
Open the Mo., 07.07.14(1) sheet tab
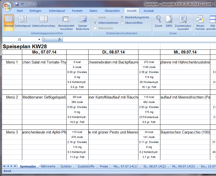pyautogui.click(x=126, y=166)
